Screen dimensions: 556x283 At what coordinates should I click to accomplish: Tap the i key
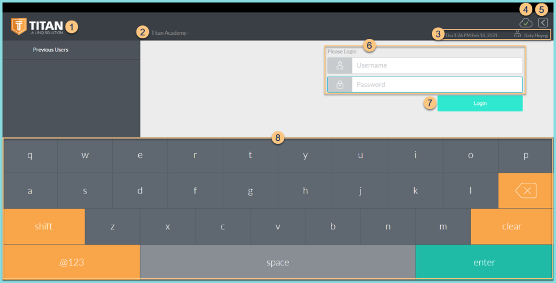415,155
